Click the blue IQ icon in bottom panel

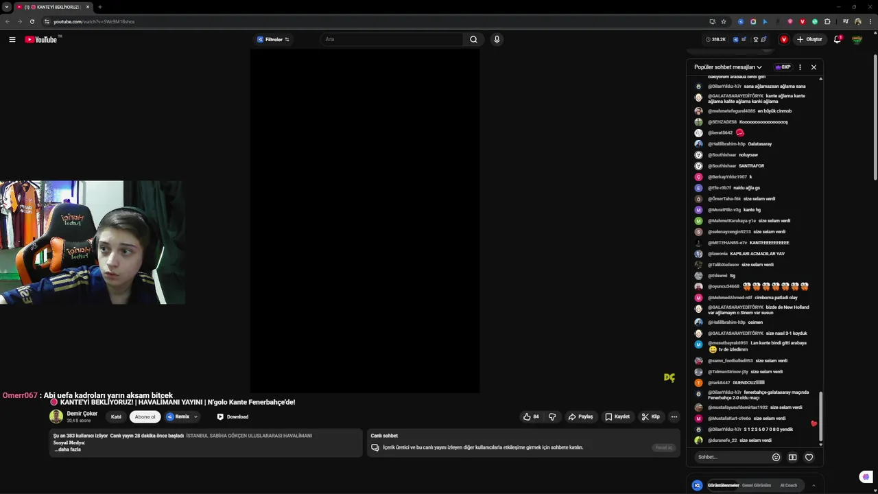click(x=698, y=485)
